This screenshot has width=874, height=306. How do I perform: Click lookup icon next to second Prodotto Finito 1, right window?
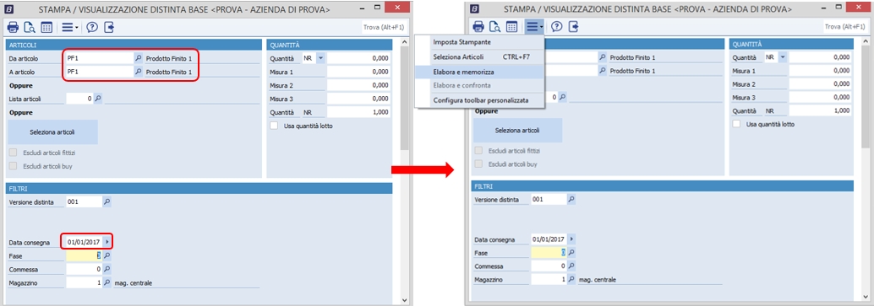click(x=602, y=71)
